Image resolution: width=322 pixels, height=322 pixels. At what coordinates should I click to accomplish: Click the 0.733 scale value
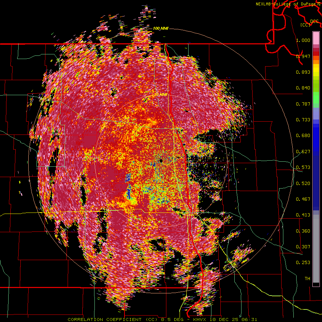303,120
